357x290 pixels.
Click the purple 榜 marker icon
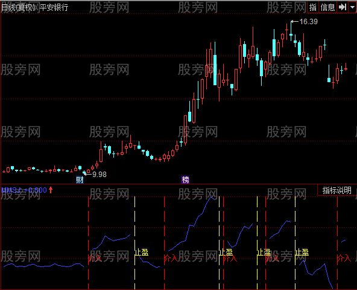[185, 180]
